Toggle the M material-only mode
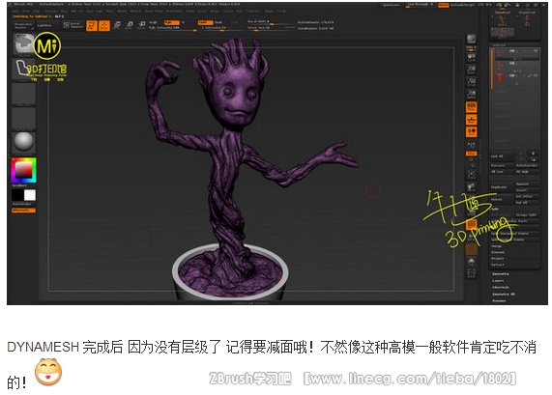The image size is (552, 395). coord(183,22)
